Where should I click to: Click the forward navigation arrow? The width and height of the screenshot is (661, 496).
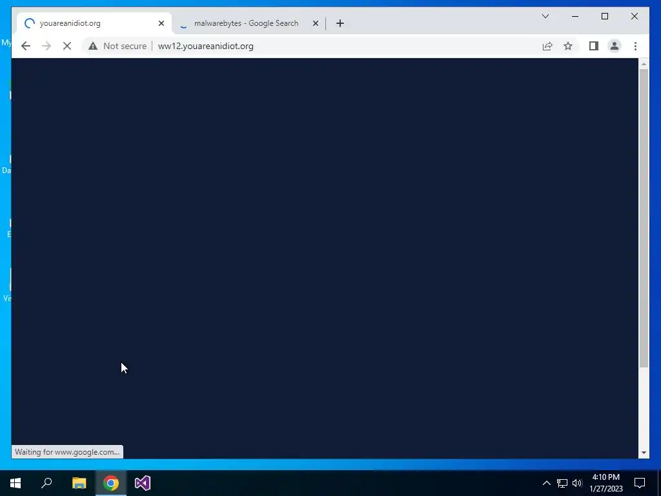point(46,46)
